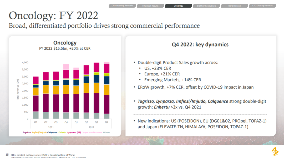Image resolution: width=284 pixels, height=158 pixels.
Task: Click FY 2022 $15.5bn, +20% at CER text
Action: pos(65,48)
